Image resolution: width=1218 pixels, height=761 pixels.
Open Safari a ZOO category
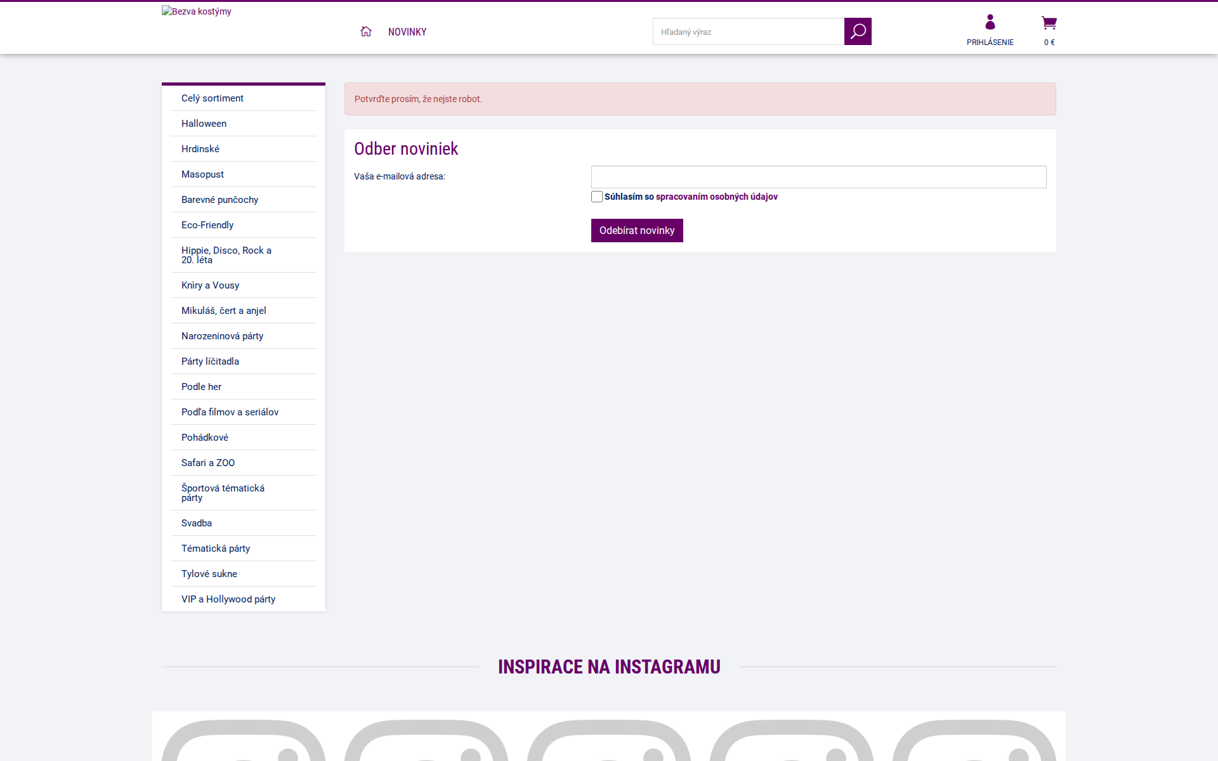pos(208,463)
